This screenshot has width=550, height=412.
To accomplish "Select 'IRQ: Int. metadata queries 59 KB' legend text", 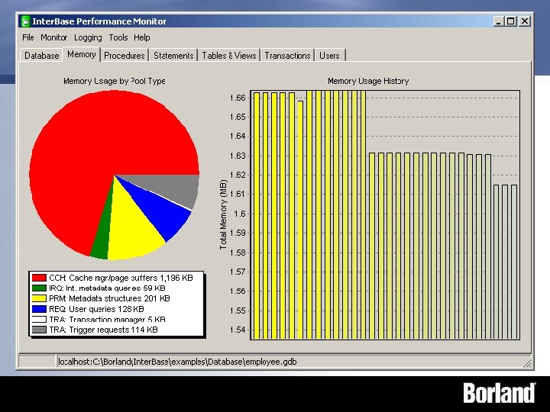I will click(x=107, y=288).
